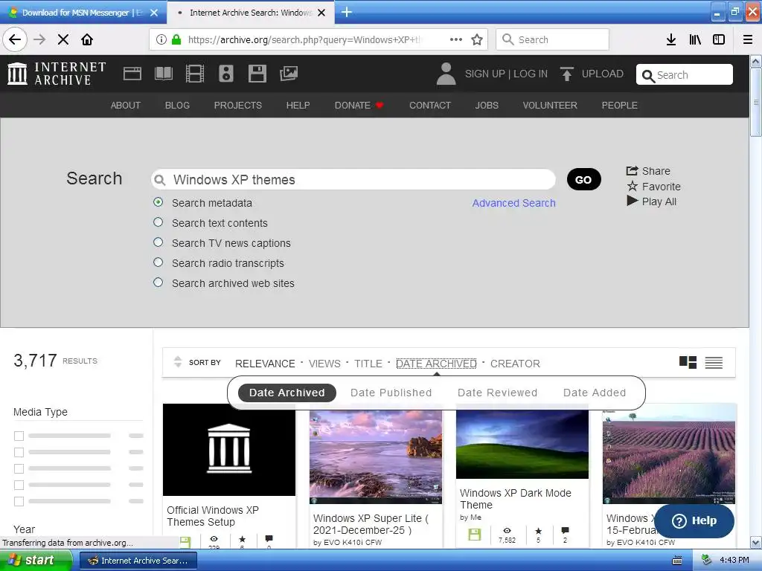
Task: Click Internet Archive taskbar button
Action: [138, 561]
